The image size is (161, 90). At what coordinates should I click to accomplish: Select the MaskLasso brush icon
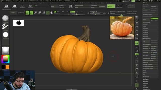(15, 6)
